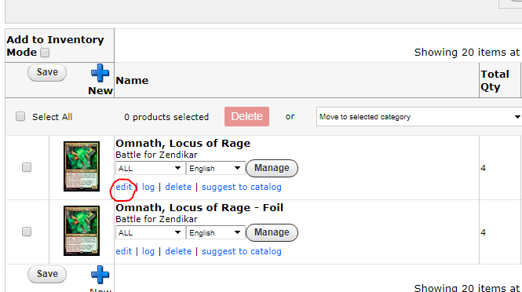Viewport: 522px width, 292px height.
Task: Open the Move to selected category dropdown
Action: [x=419, y=117]
